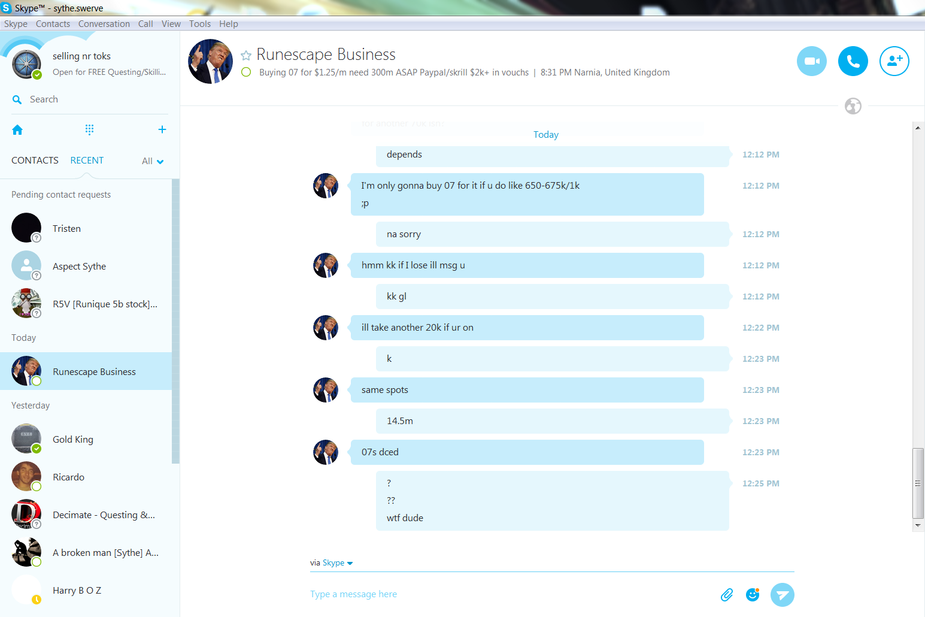The height and width of the screenshot is (617, 925).
Task: Click the "14.5m" message
Action: click(553, 421)
